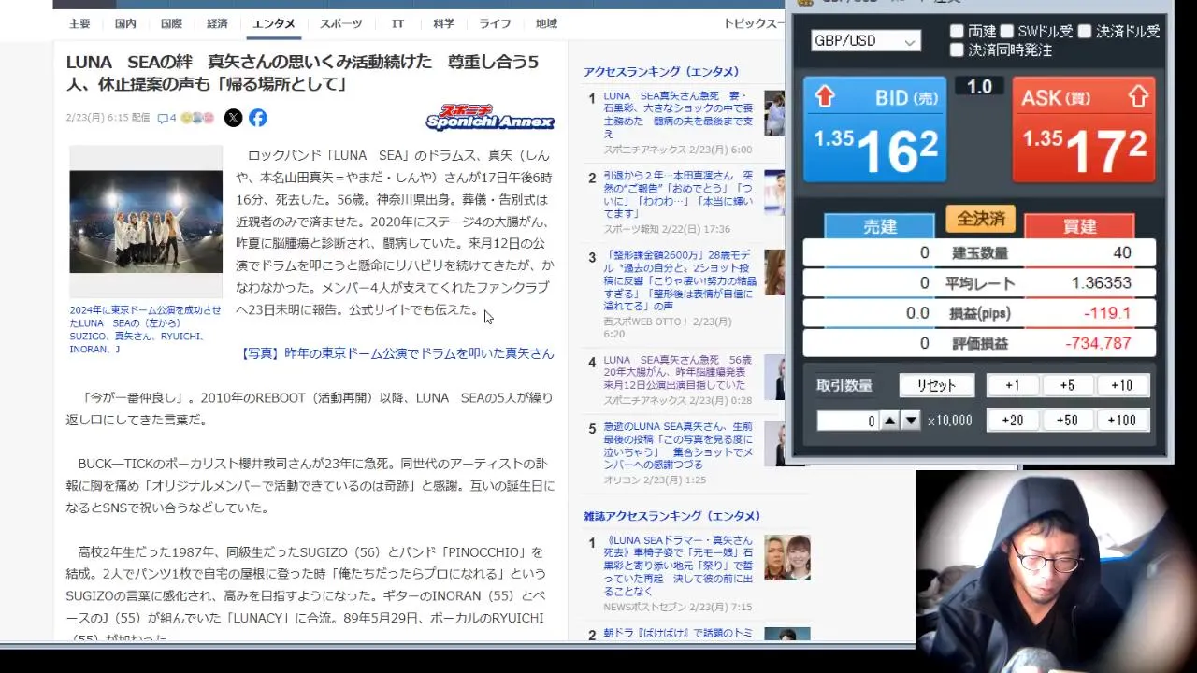The height and width of the screenshot is (673, 1197).
Task: Increase trade quantity with up arrow
Action: coord(890,421)
